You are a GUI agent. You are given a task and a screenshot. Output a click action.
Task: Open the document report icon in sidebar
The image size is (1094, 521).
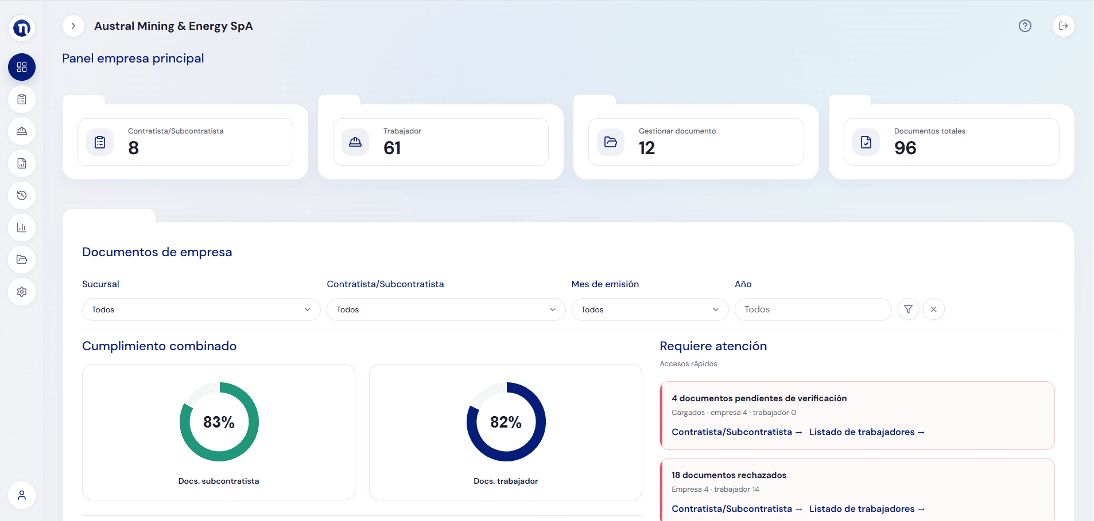(x=22, y=163)
